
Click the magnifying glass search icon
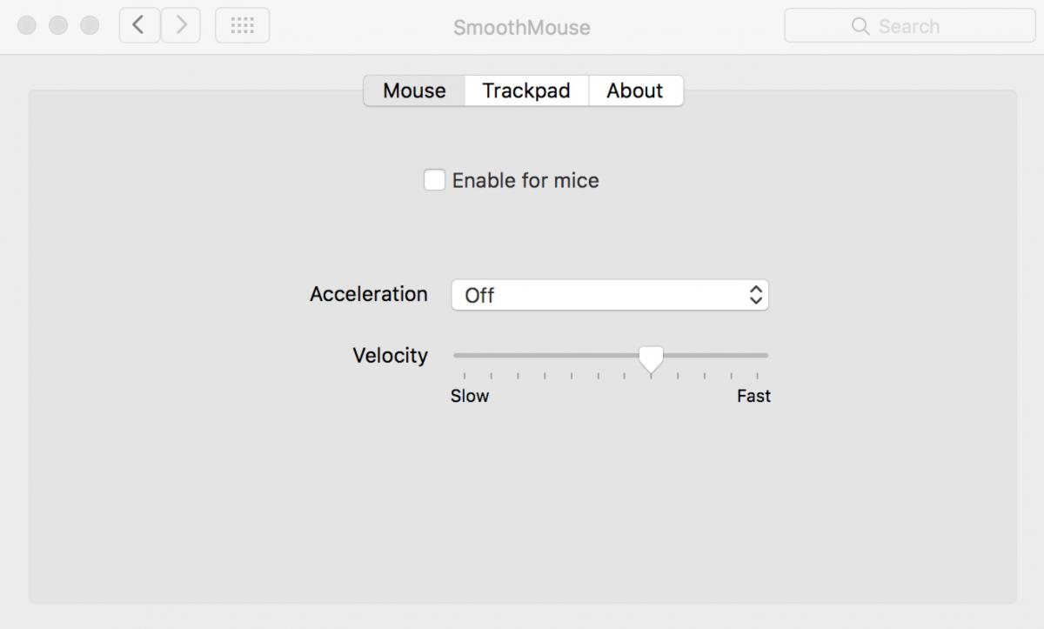pyautogui.click(x=860, y=26)
